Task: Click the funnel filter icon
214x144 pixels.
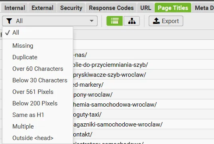Action: pos(9,21)
